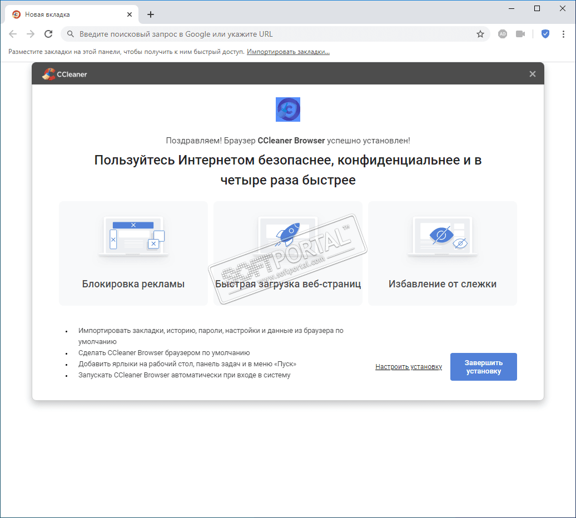Open the Adblock extension icon

(x=503, y=34)
